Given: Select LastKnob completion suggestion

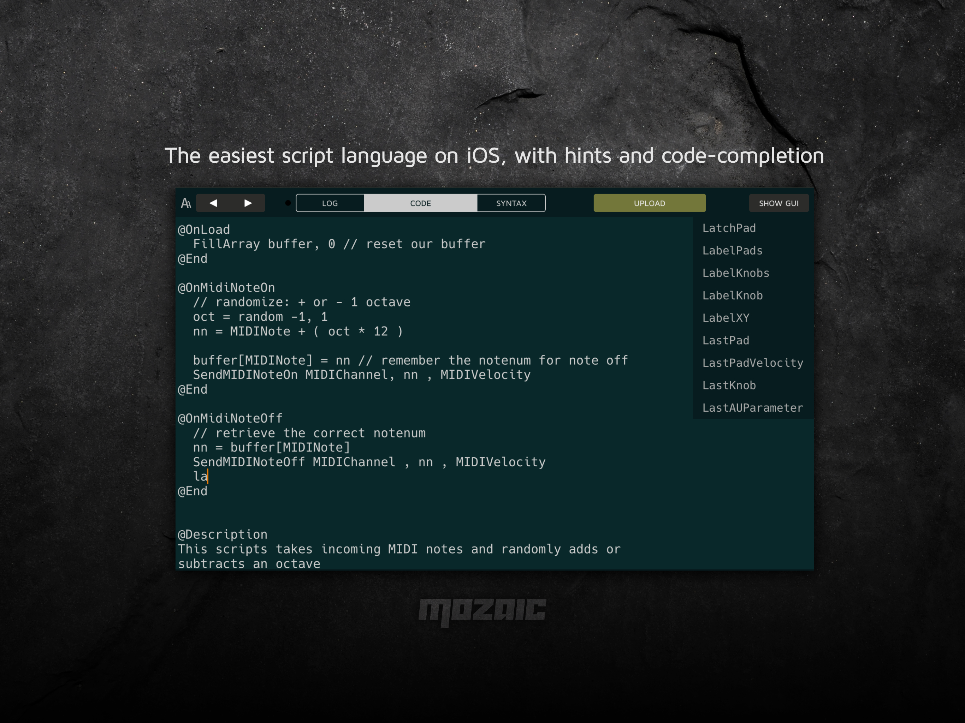Looking at the screenshot, I should coord(729,385).
